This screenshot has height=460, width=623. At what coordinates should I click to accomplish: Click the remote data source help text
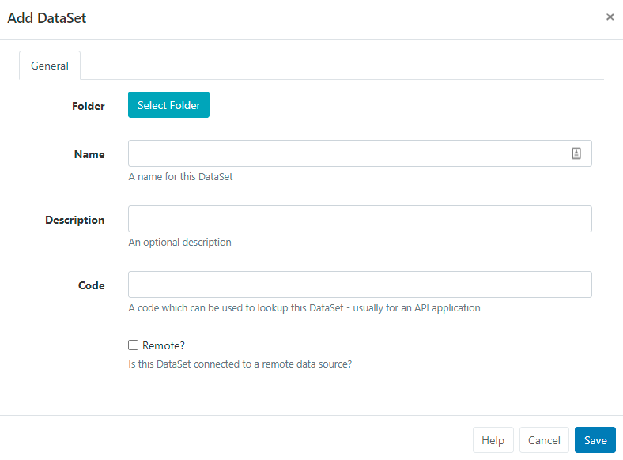point(240,364)
